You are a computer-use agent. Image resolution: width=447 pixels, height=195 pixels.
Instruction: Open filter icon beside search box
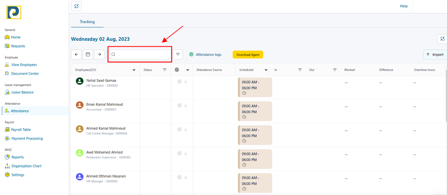(178, 54)
